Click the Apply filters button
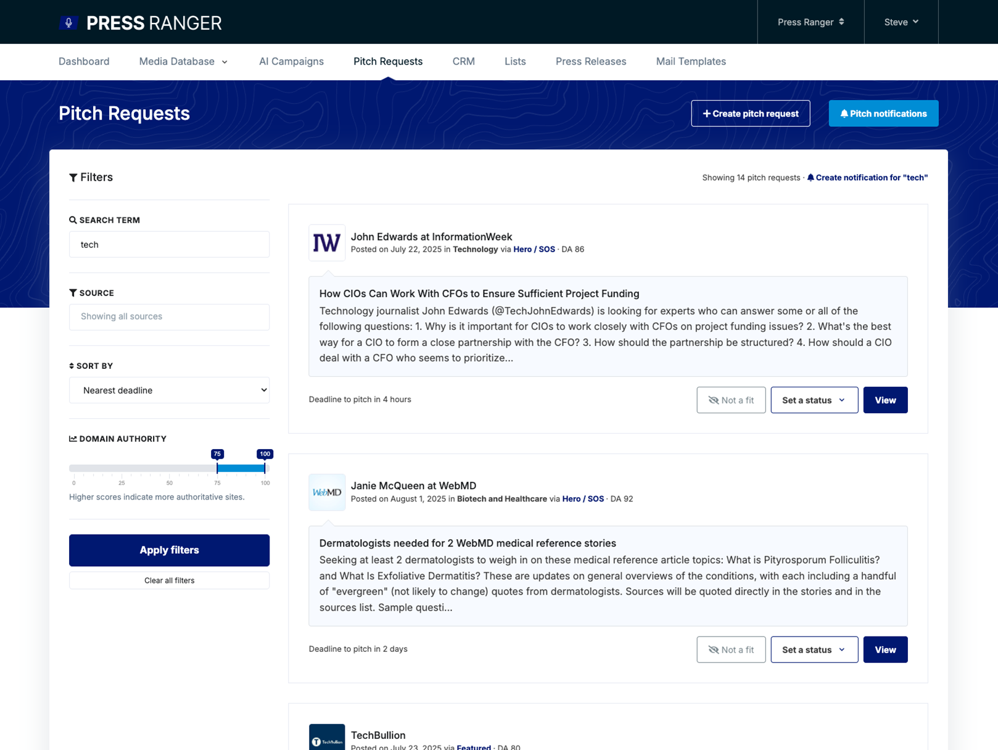The width and height of the screenshot is (998, 750). [169, 550]
